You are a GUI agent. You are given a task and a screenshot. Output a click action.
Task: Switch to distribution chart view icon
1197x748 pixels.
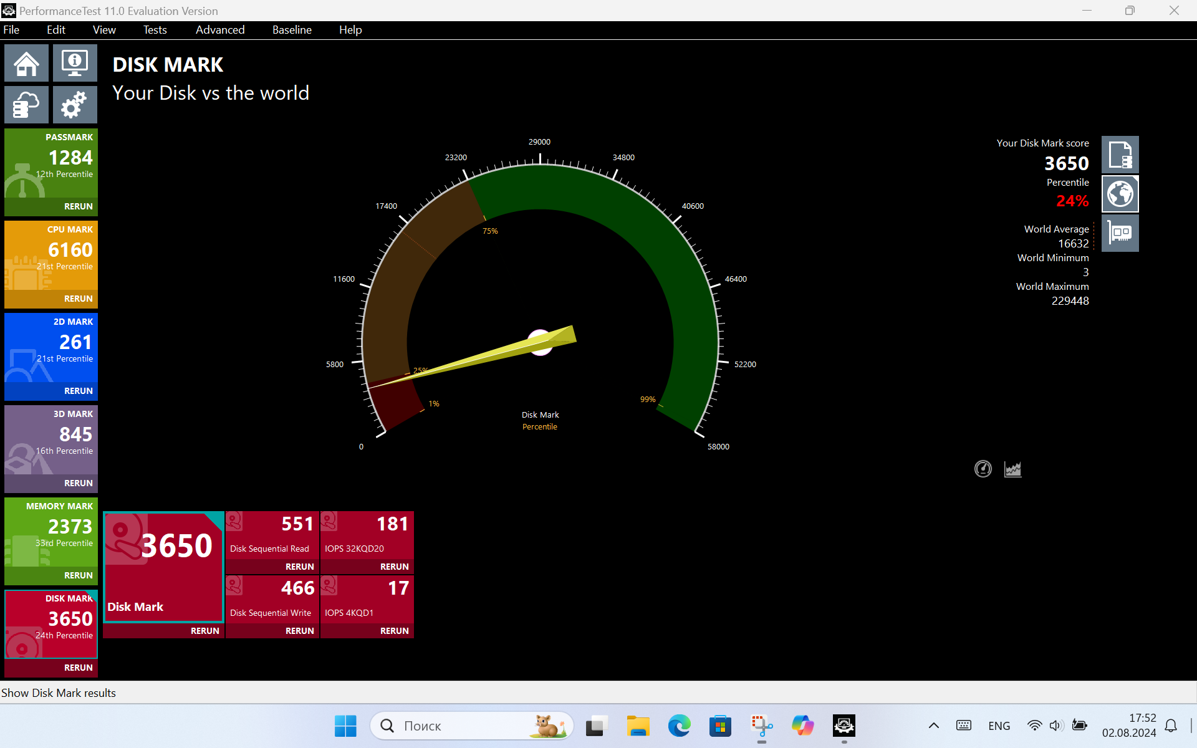(1012, 469)
